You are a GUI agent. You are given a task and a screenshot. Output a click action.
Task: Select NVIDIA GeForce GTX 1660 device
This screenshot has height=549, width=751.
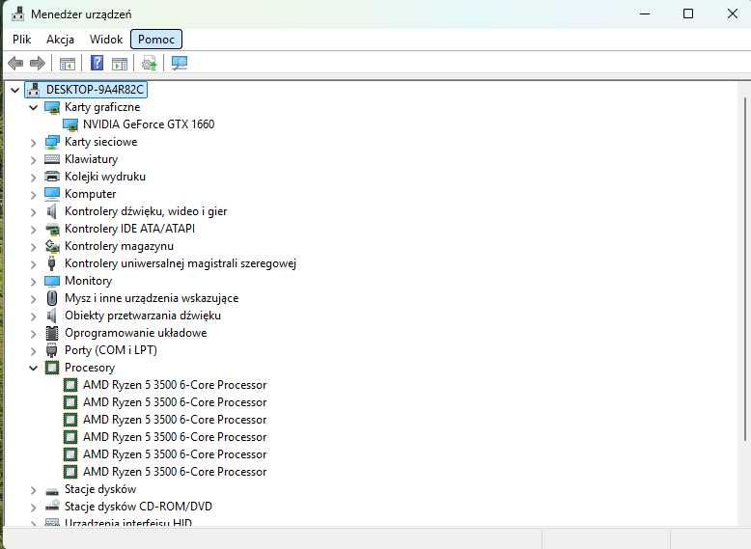pos(149,124)
